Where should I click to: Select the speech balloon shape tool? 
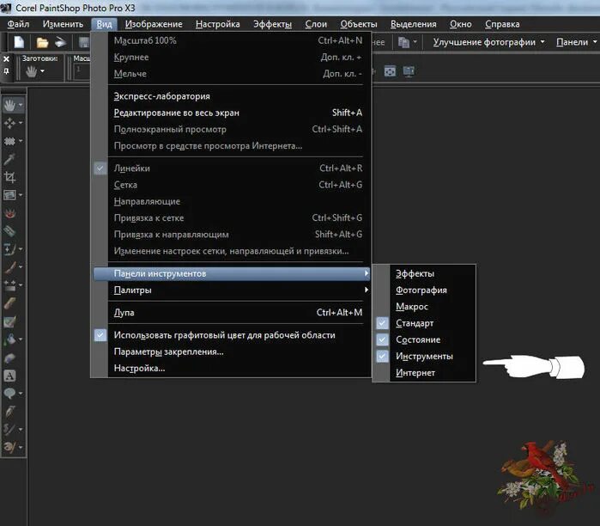[x=9, y=394]
